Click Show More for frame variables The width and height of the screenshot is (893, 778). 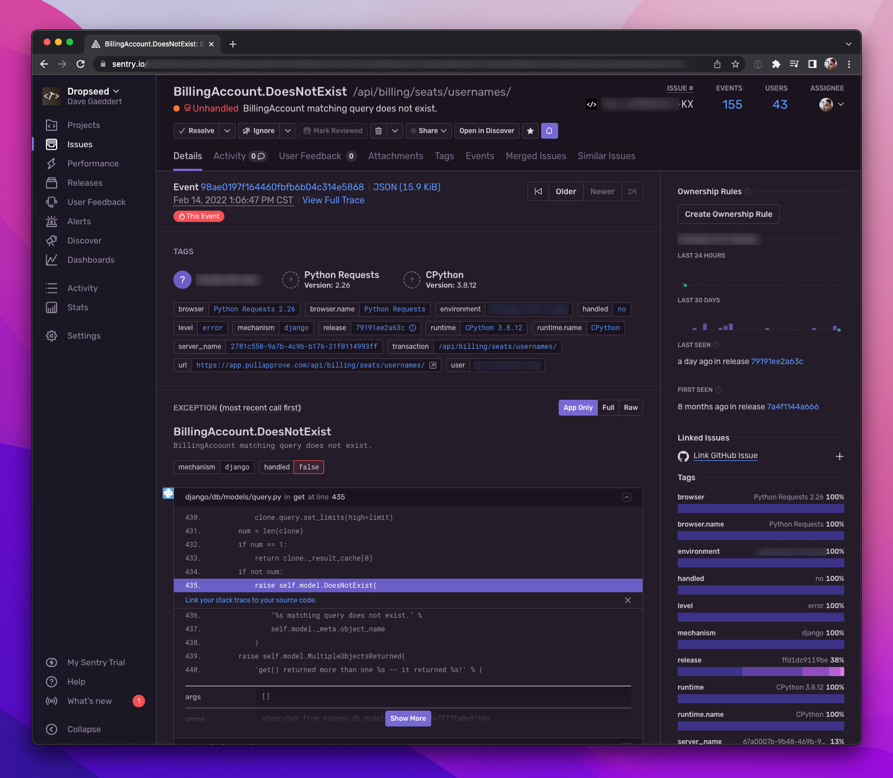[408, 719]
